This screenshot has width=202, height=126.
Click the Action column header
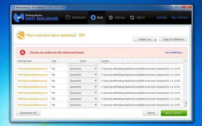pyautogui.click(x=83, y=61)
